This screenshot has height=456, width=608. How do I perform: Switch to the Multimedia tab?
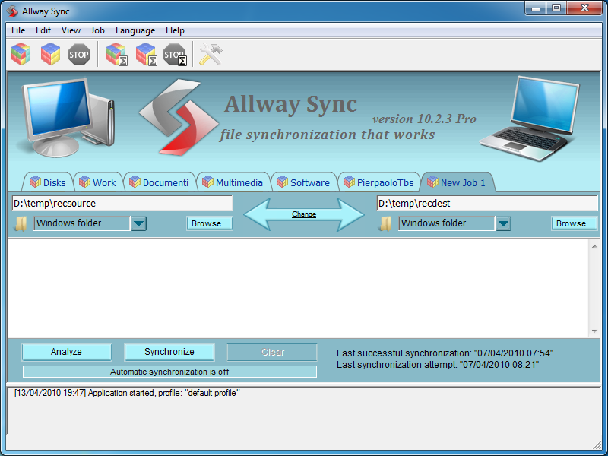click(233, 182)
